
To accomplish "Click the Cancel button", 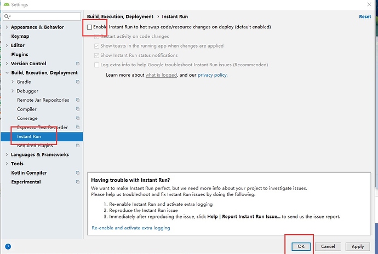I will [x=328, y=246].
